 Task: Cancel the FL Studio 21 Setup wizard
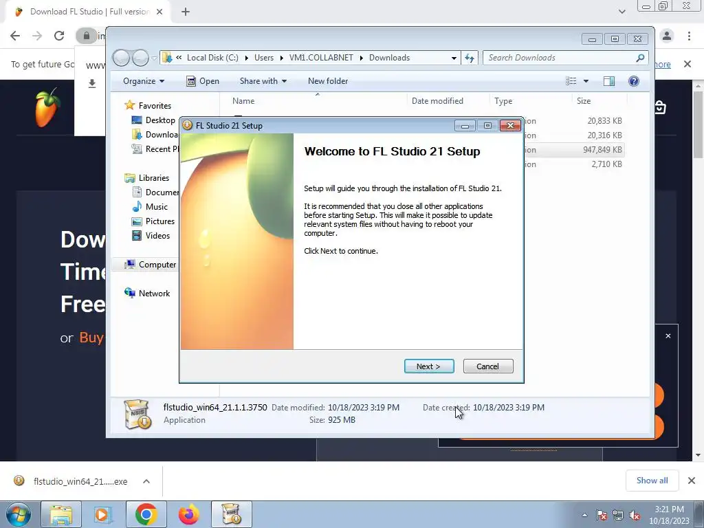(x=487, y=366)
